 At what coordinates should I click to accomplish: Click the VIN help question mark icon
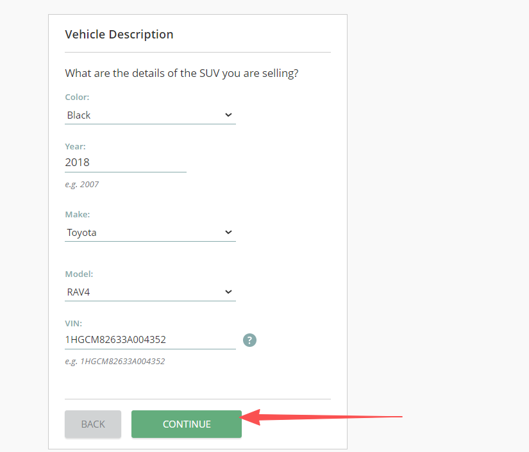click(x=249, y=340)
